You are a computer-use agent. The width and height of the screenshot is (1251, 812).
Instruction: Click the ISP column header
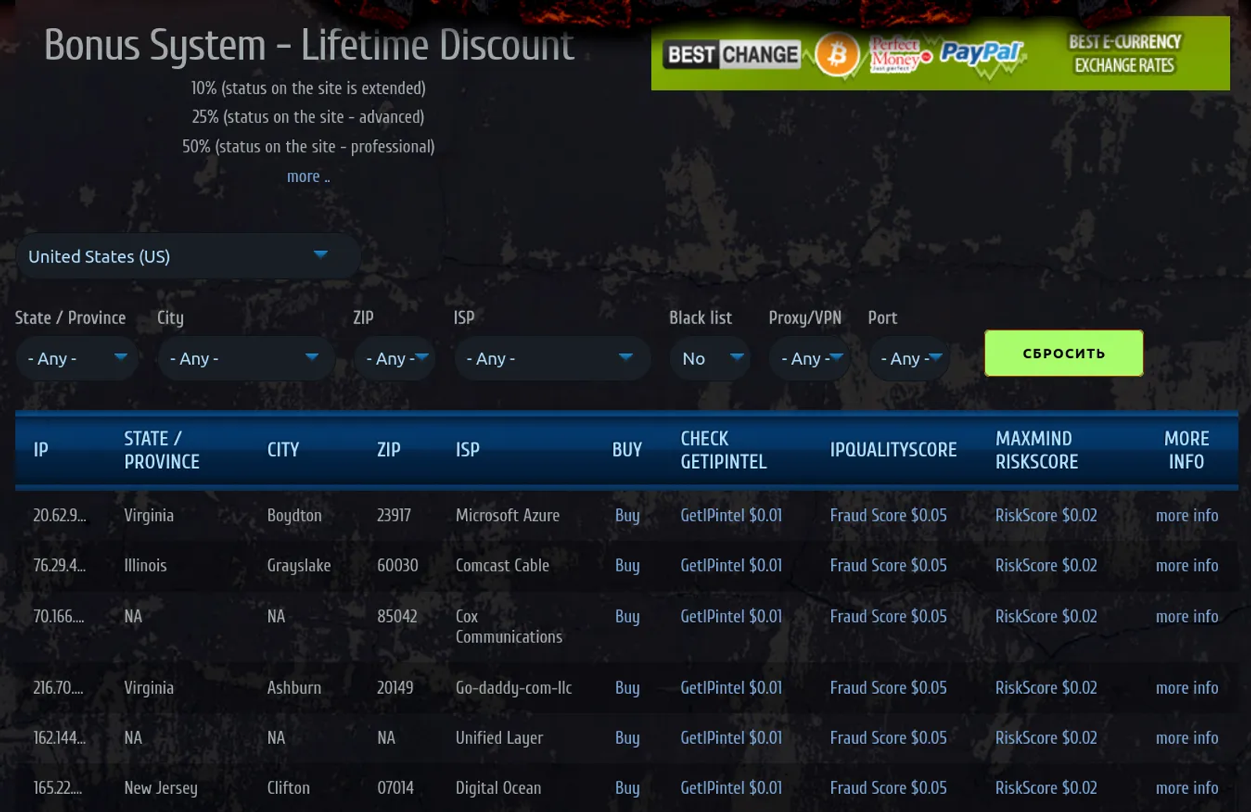coord(468,450)
